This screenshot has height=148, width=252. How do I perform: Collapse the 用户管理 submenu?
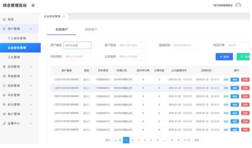pyautogui.click(x=31, y=29)
